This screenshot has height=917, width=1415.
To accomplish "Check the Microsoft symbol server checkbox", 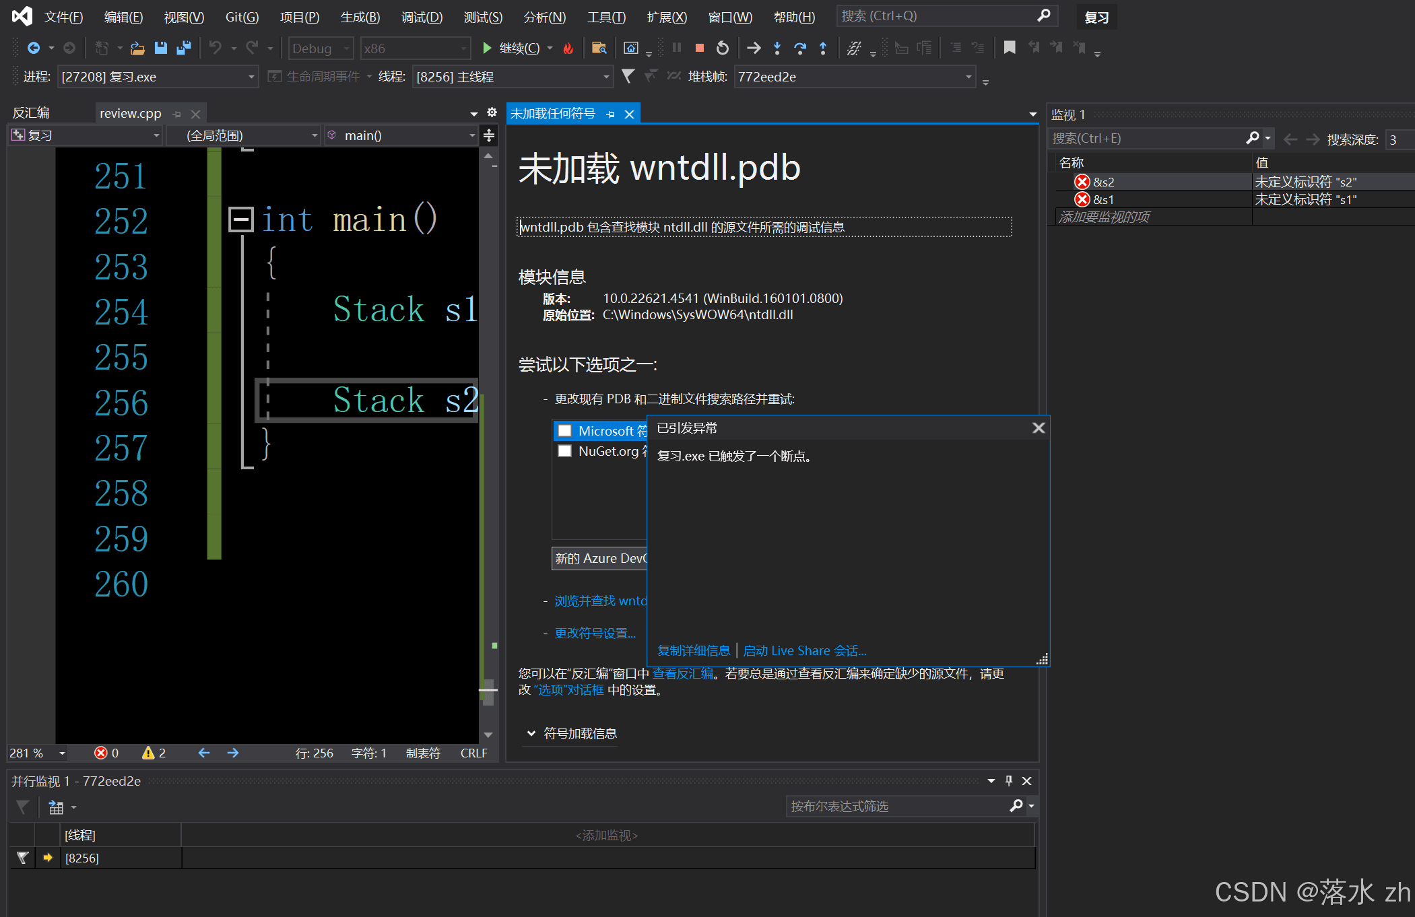I will (x=565, y=430).
